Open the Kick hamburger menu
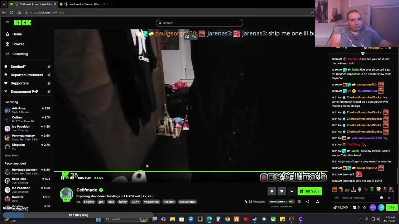399x224 pixels. click(x=7, y=23)
